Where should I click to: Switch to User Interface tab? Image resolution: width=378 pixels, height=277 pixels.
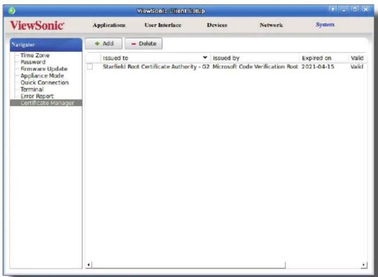(x=163, y=25)
